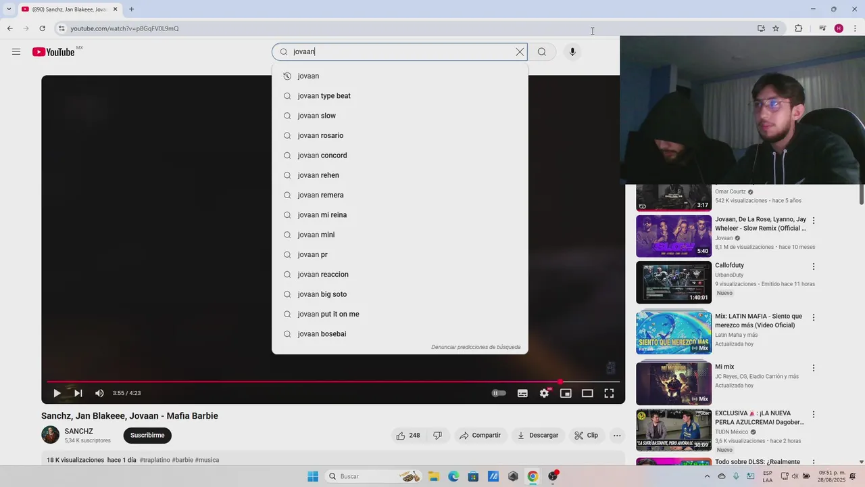Toggle the autoplay switch in player
Image resolution: width=865 pixels, height=487 pixels.
(x=499, y=393)
